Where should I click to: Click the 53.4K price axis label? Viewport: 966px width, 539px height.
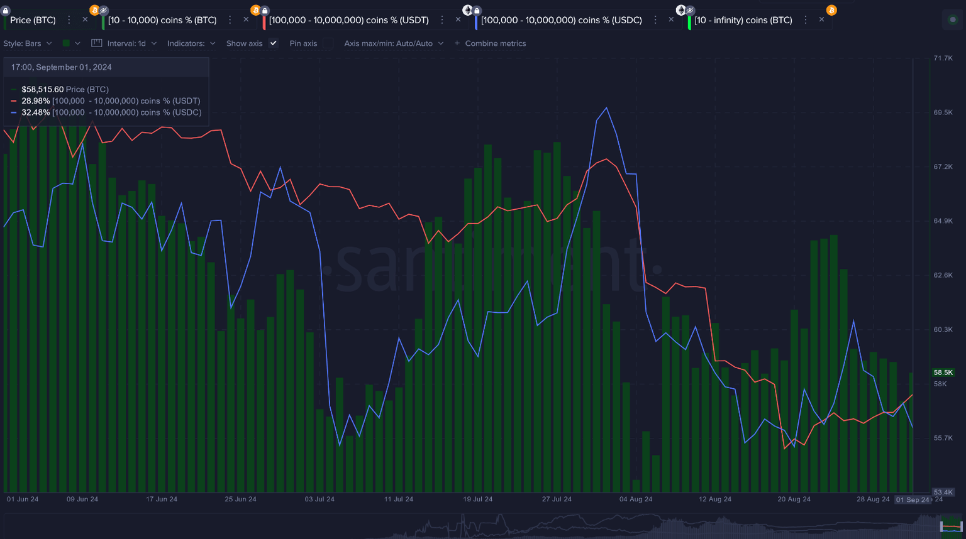click(943, 493)
